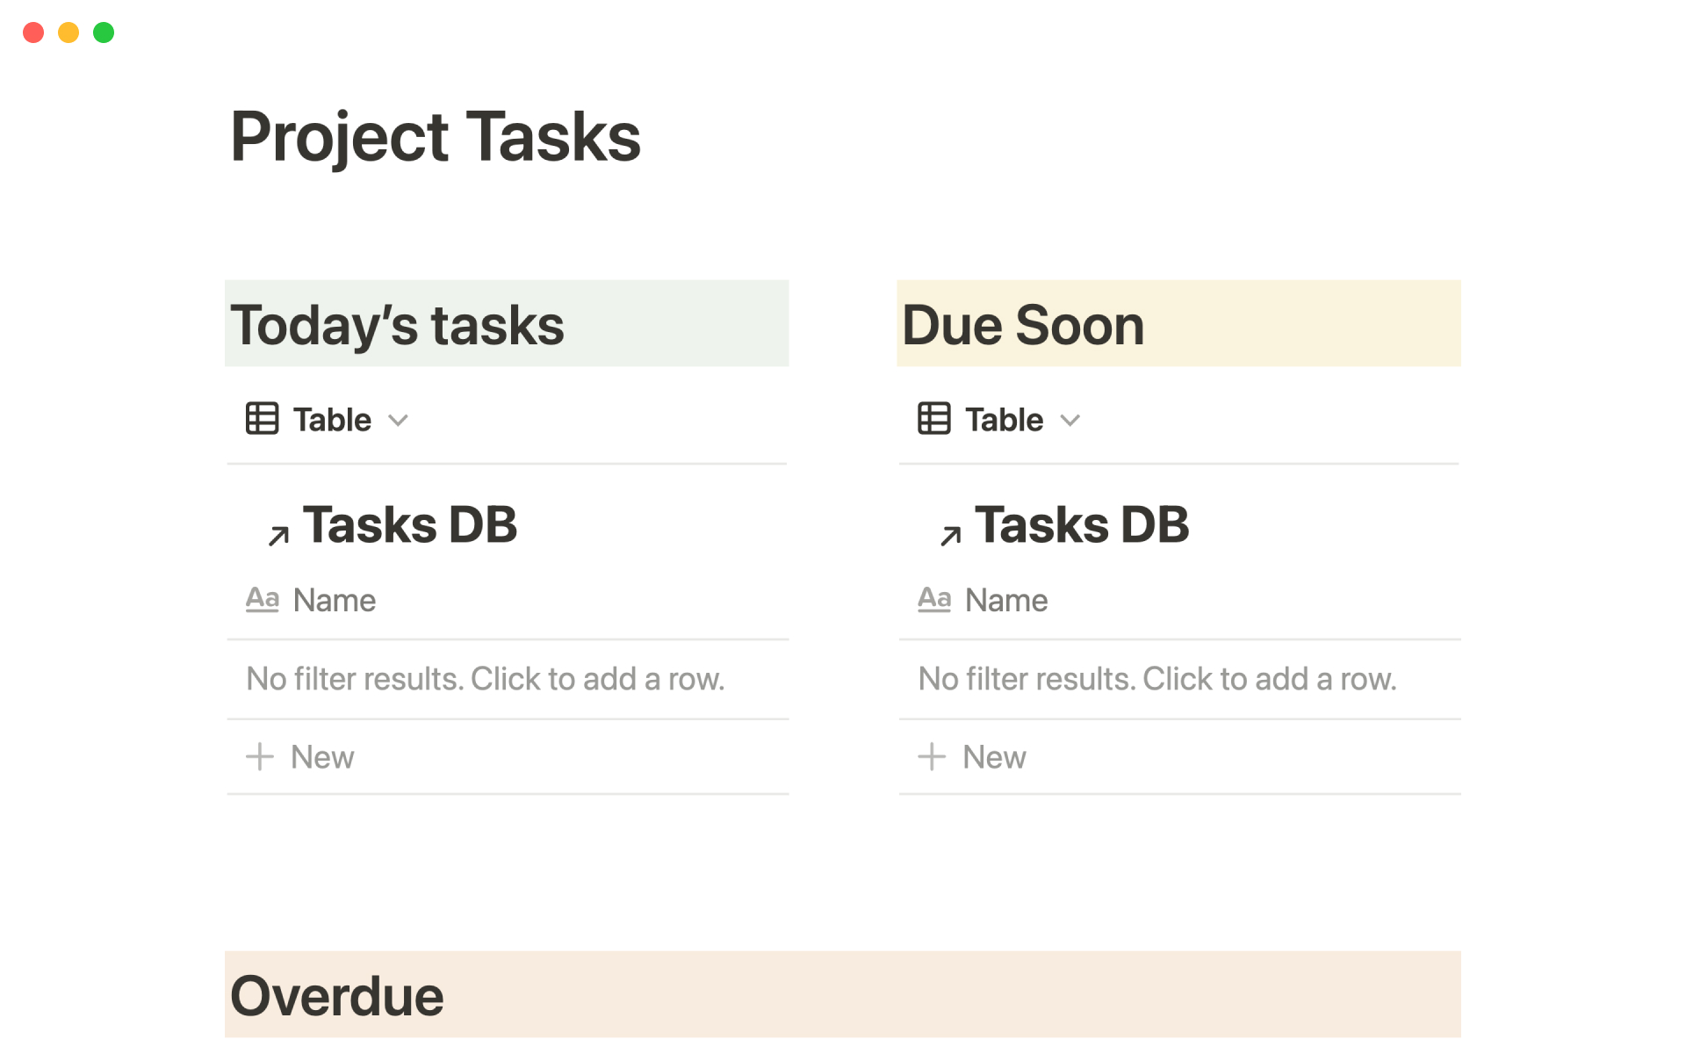Click the Overdue section heading
Viewport: 1686px width, 1054px height.
click(x=337, y=996)
